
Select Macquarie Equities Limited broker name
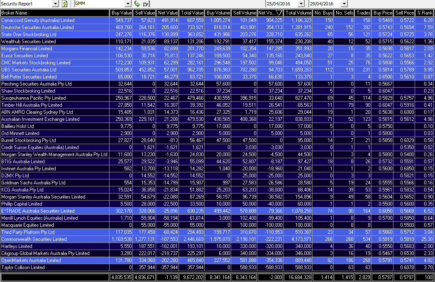tap(27, 225)
